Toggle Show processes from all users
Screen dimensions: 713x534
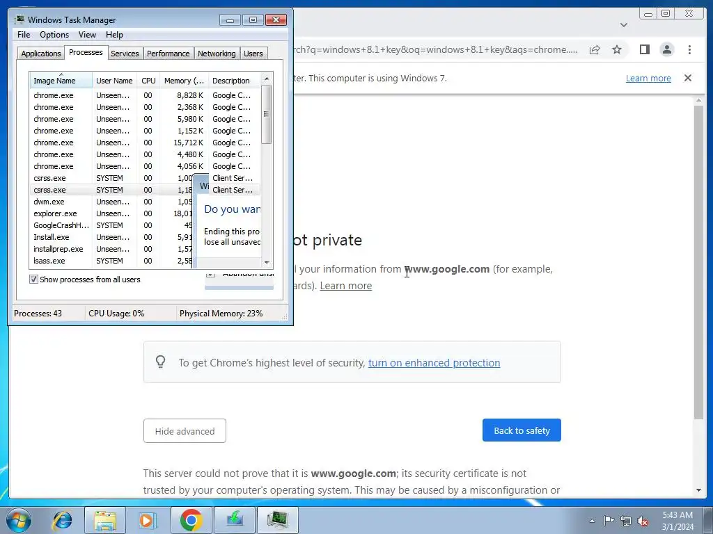coord(33,280)
